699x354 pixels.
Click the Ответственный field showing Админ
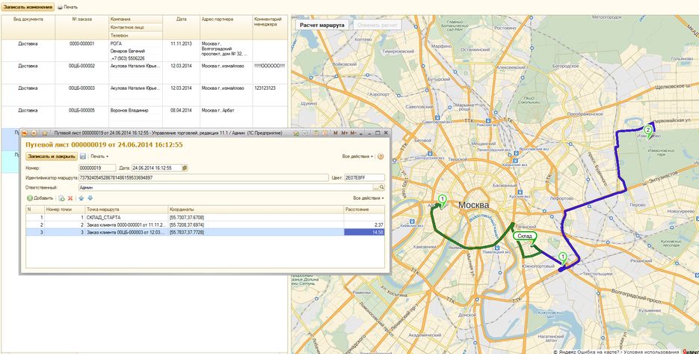226,188
